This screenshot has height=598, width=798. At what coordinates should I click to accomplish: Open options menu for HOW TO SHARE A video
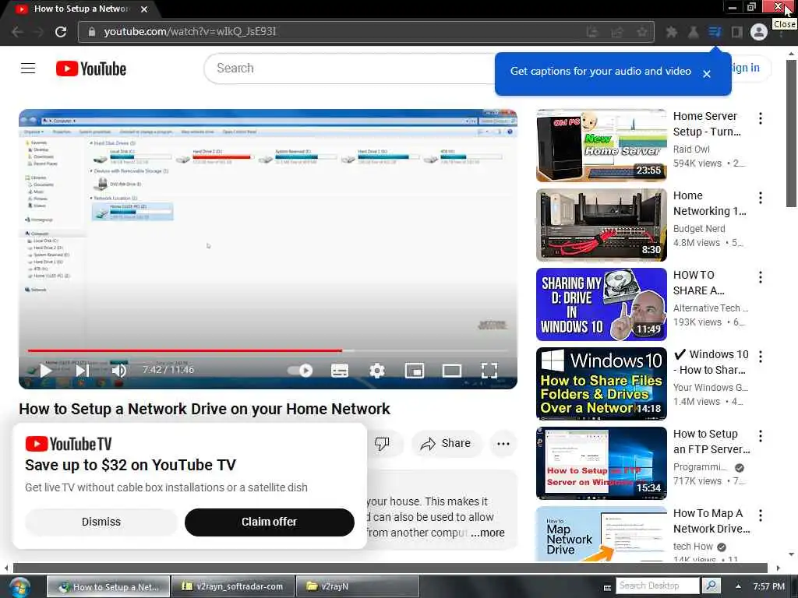coord(761,277)
